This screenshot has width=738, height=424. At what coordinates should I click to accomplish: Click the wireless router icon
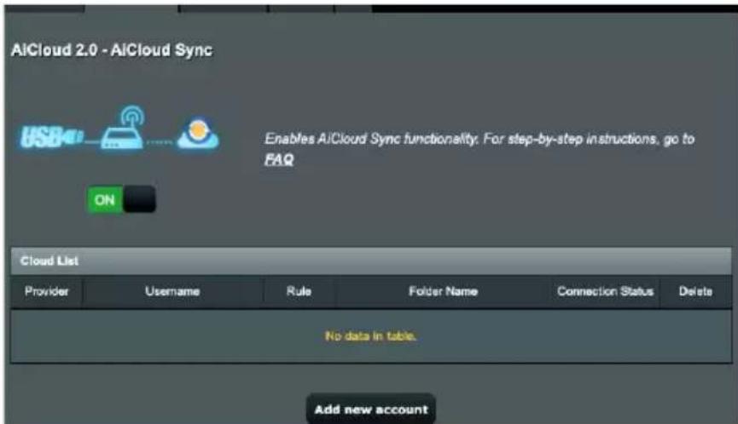tap(123, 128)
